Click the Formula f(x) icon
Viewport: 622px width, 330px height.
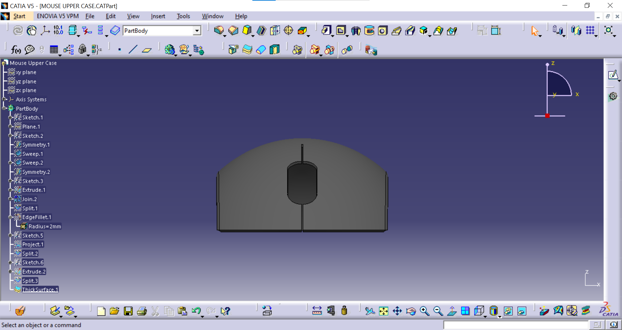pyautogui.click(x=16, y=50)
